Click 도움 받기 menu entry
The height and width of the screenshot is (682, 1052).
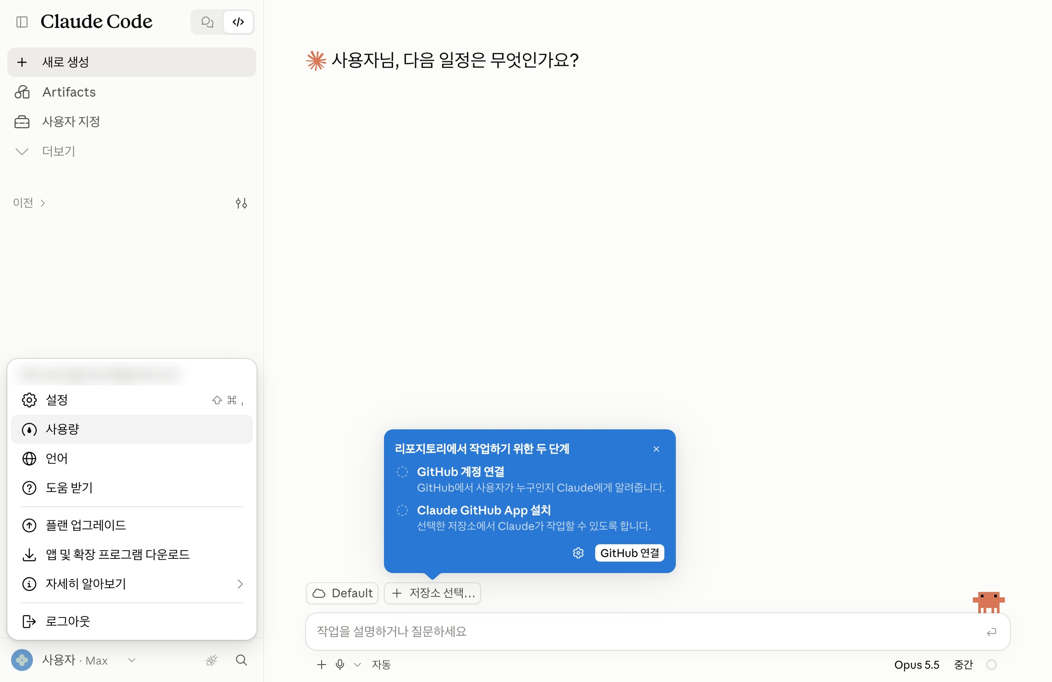(131, 488)
